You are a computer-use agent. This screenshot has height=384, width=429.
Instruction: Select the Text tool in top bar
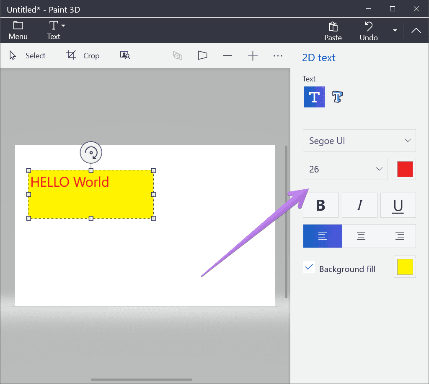[54, 30]
